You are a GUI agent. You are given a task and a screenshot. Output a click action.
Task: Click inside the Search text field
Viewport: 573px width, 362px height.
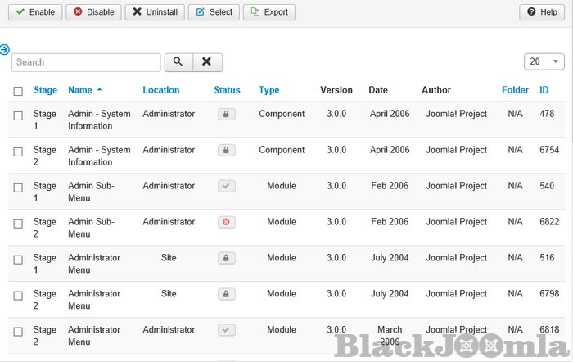click(x=86, y=62)
